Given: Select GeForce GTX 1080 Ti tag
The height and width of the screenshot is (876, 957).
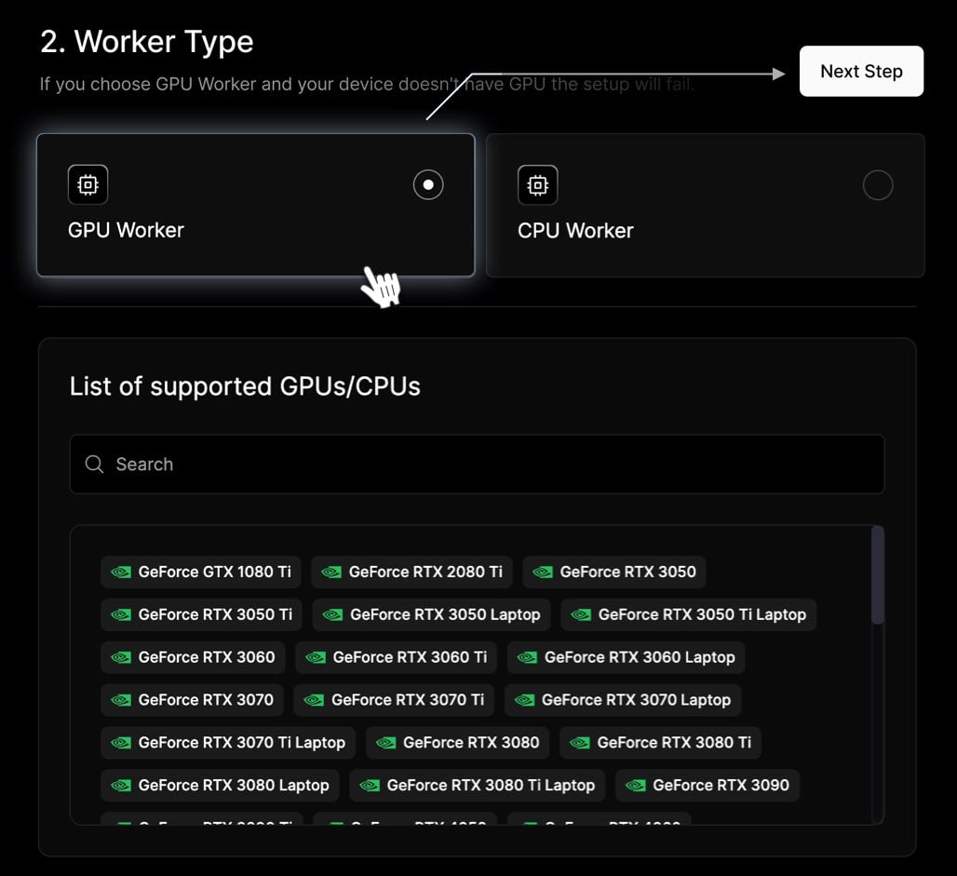Looking at the screenshot, I should [x=201, y=572].
